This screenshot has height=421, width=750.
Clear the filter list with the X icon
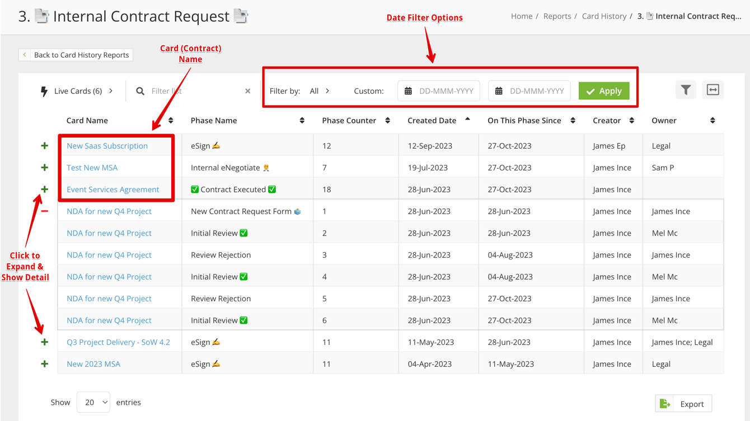point(247,91)
